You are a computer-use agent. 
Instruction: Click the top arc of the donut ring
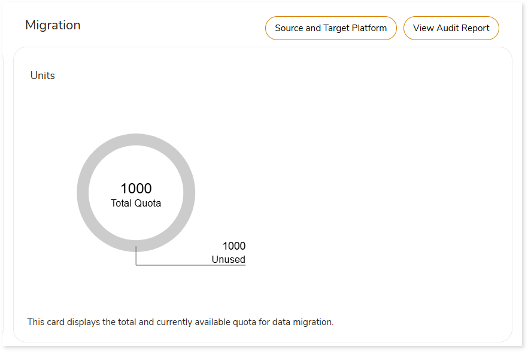tap(136, 139)
